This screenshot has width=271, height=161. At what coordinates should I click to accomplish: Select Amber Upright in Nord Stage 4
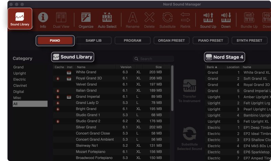click(238, 97)
